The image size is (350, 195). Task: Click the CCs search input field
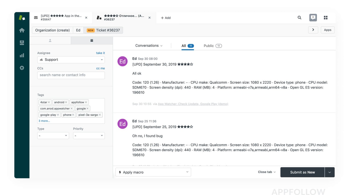tap(71, 75)
